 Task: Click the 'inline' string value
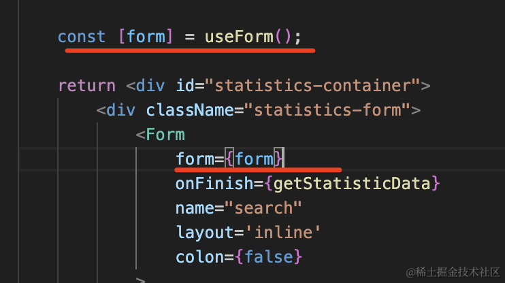(x=283, y=233)
